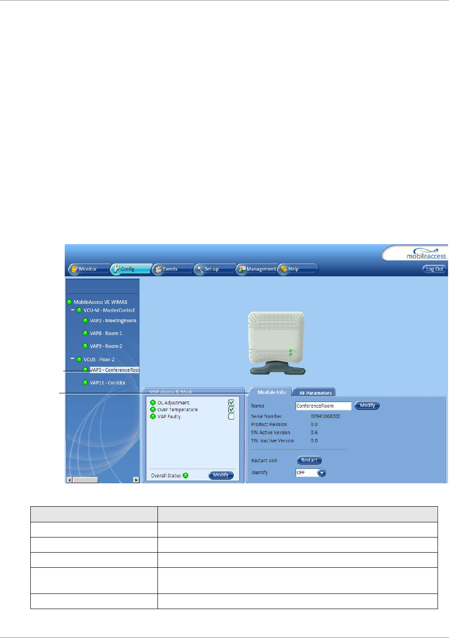Open the Identify OFF dropdown
Screen dimensions: 449x638
coord(321,473)
